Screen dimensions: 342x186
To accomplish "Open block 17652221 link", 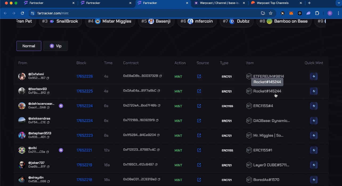I will [84, 150].
